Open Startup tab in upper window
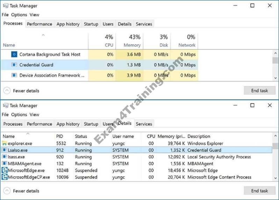 pos(91,24)
